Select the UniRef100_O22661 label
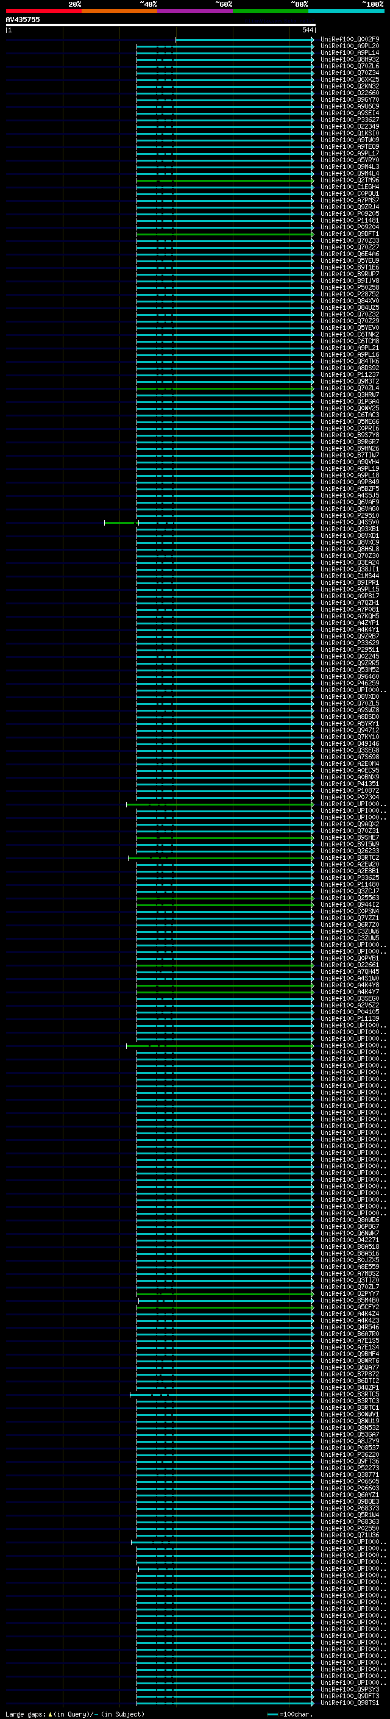Image resolution: width=390 pixels, height=1719 pixels. click(350, 965)
